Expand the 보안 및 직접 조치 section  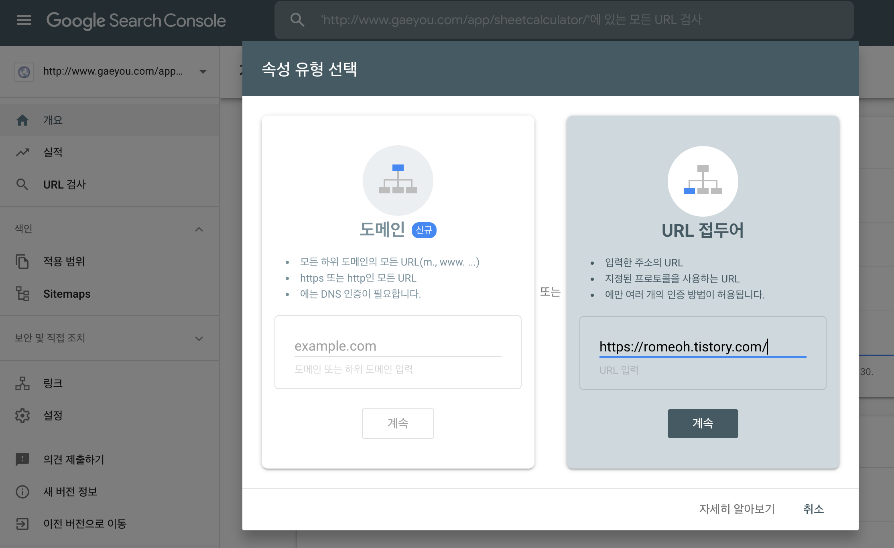(x=199, y=339)
